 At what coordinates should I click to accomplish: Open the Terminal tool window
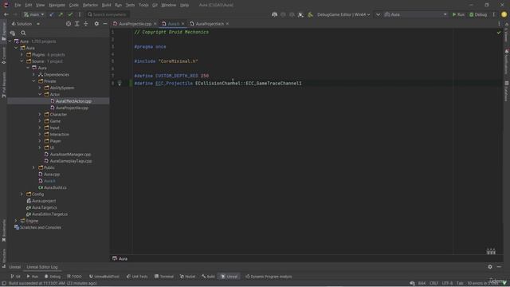tap(164, 277)
